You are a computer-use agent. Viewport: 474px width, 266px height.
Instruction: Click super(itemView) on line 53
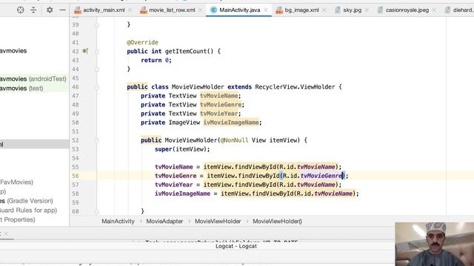[182, 149]
